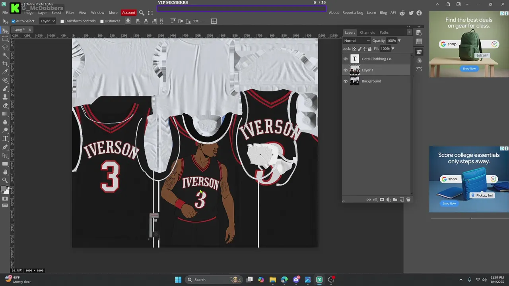
Task: Open the Window menu
Action: [x=97, y=13]
